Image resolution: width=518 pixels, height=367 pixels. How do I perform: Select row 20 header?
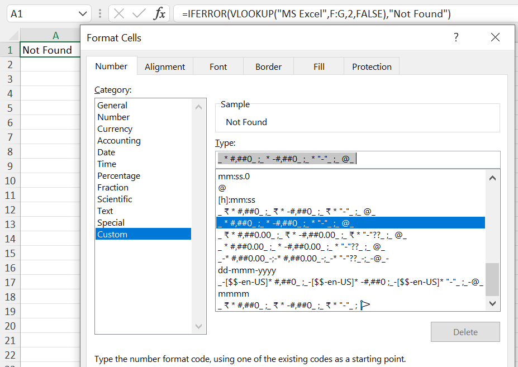tap(10, 326)
